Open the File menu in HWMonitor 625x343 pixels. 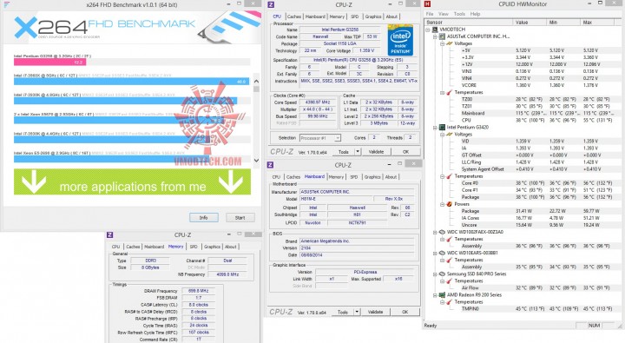click(x=430, y=14)
